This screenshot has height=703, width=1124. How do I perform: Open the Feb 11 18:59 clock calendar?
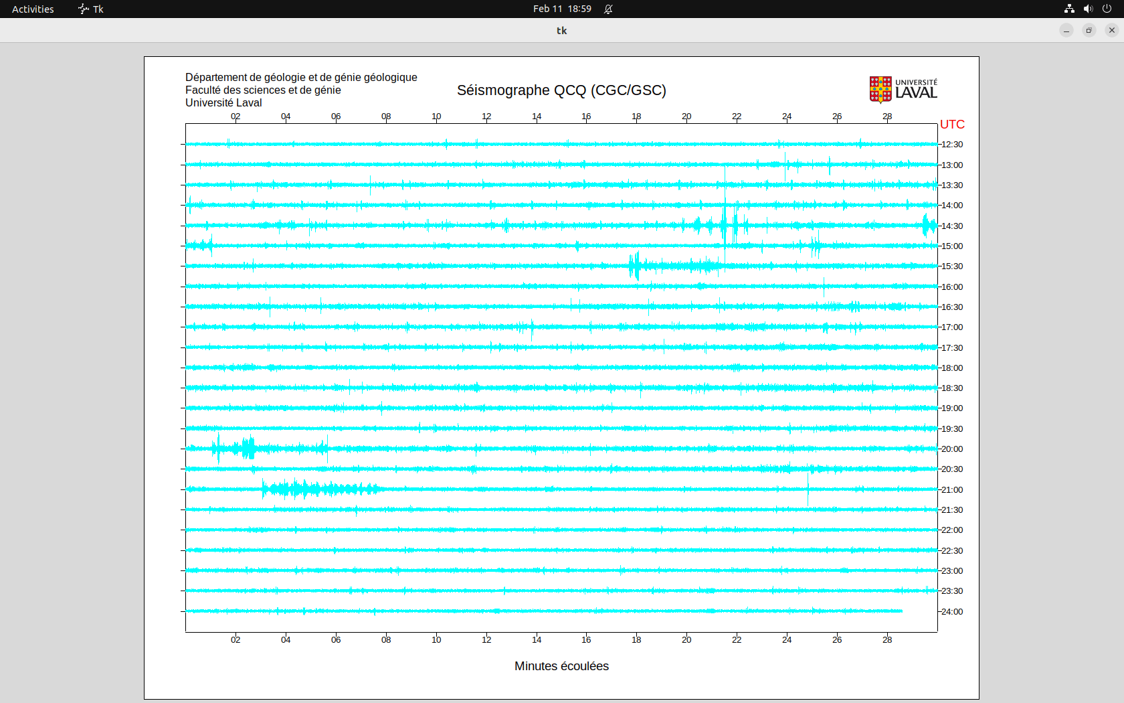562,9
